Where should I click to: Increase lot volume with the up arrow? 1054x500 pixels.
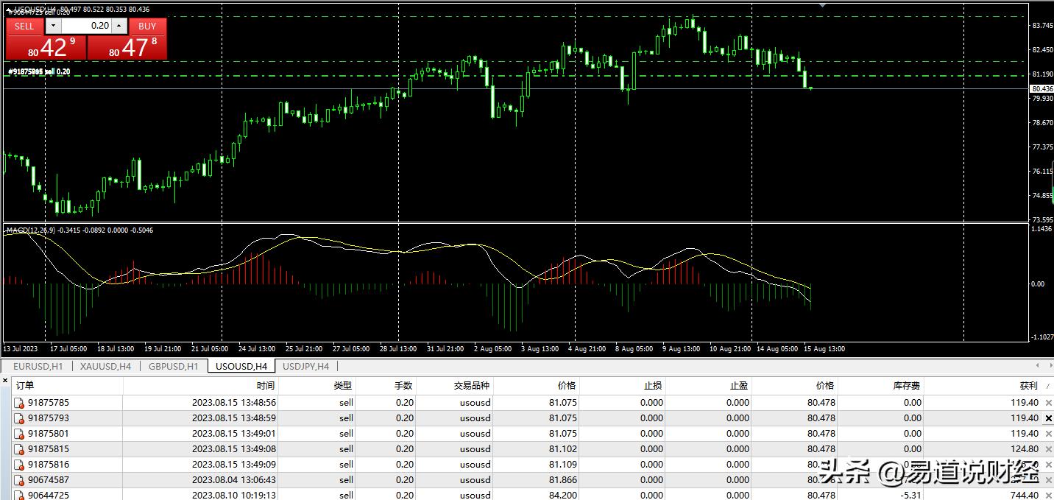point(119,26)
